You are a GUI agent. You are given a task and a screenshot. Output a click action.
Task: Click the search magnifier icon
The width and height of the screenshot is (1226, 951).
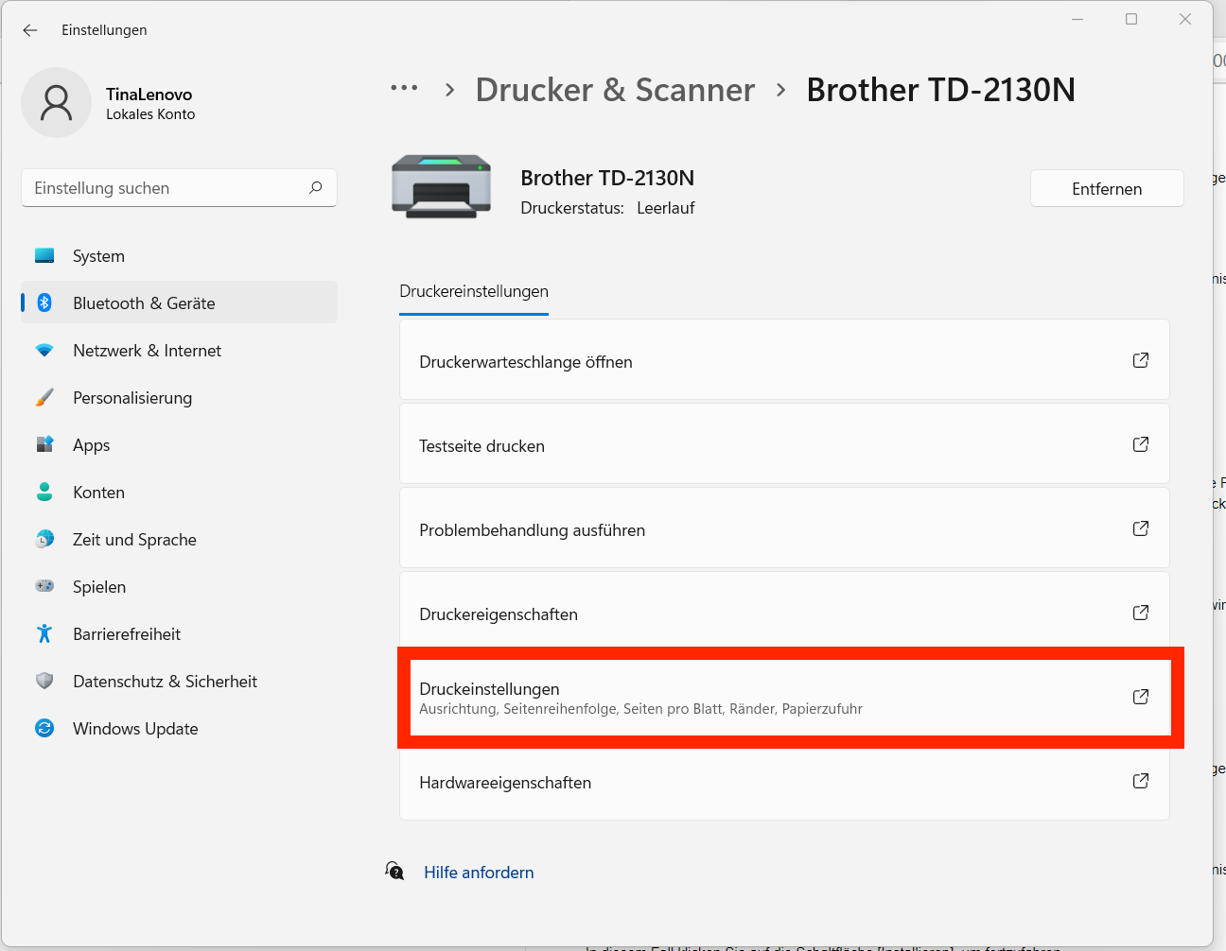coord(316,187)
